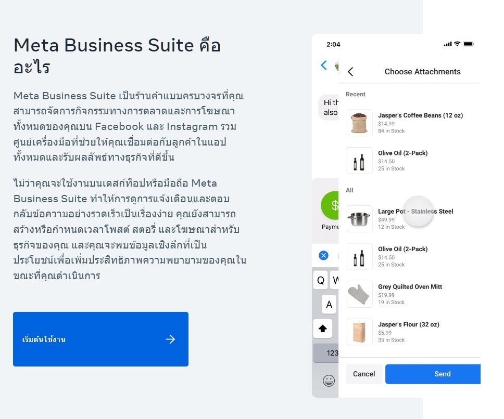Image resolution: width=504 pixels, height=419 pixels.
Task: Choose Olive Oil (2-Pack) under All
Action: 402,256
